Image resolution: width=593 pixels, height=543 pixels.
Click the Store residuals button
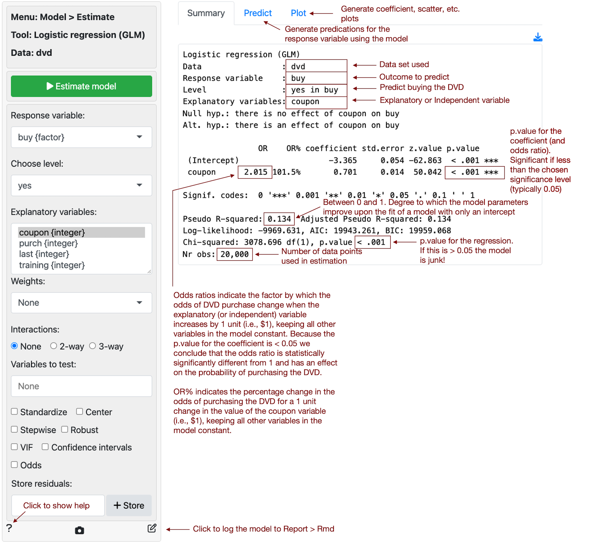tap(129, 505)
